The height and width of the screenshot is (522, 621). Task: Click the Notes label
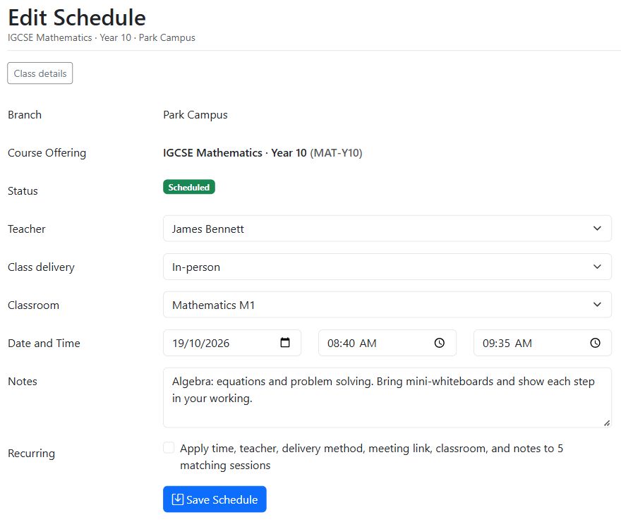coord(23,381)
